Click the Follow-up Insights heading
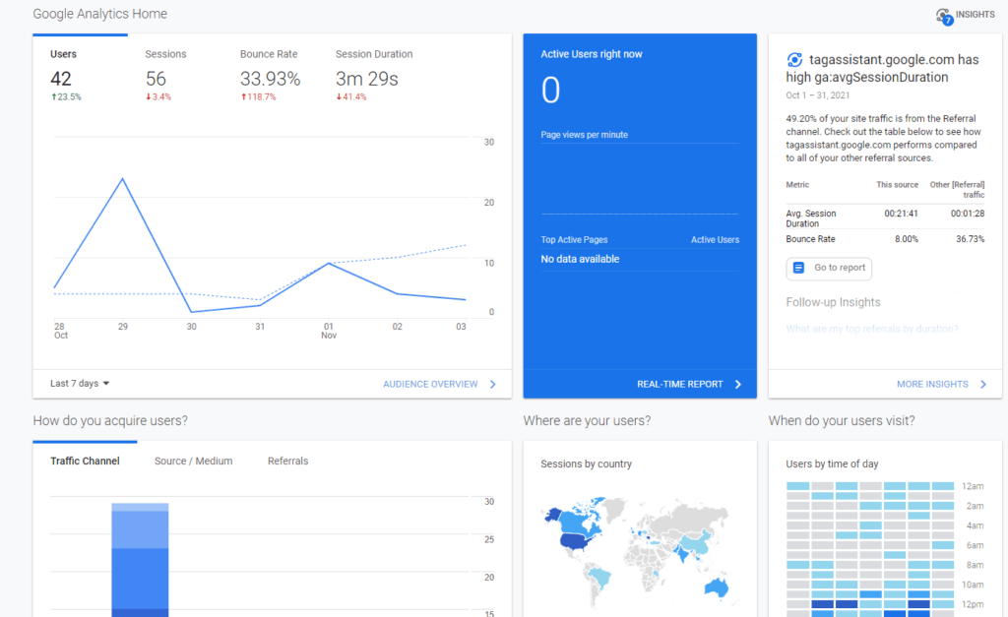Image resolution: width=1008 pixels, height=617 pixels. coord(833,302)
